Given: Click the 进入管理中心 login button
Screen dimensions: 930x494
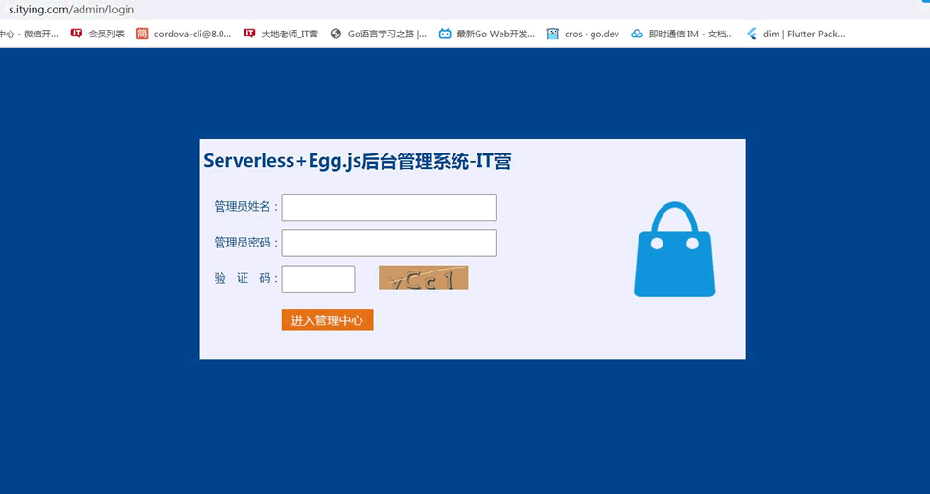Looking at the screenshot, I should pos(327,320).
